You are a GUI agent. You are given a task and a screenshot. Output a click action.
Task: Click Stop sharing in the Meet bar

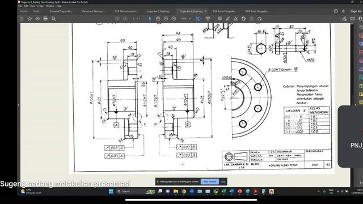[x=209, y=181]
